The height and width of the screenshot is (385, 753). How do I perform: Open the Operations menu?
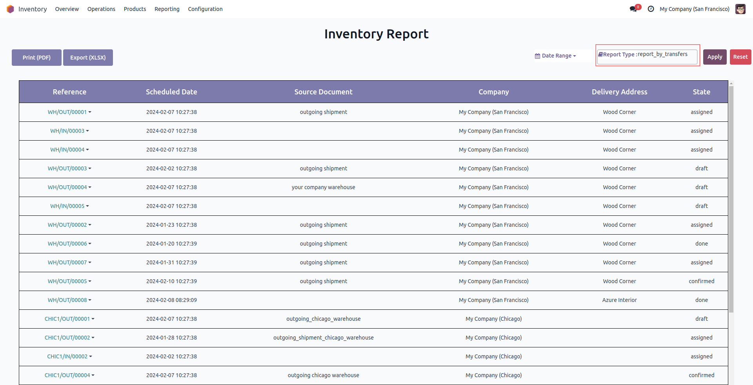101,9
